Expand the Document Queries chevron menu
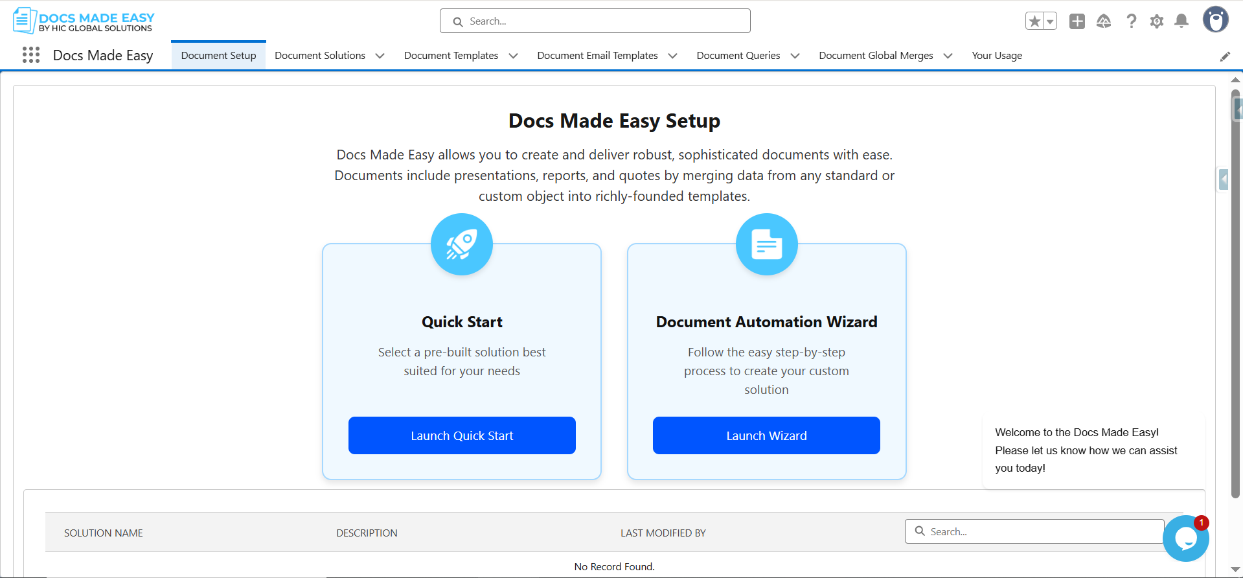Viewport: 1243px width, 578px height. pyautogui.click(x=795, y=56)
